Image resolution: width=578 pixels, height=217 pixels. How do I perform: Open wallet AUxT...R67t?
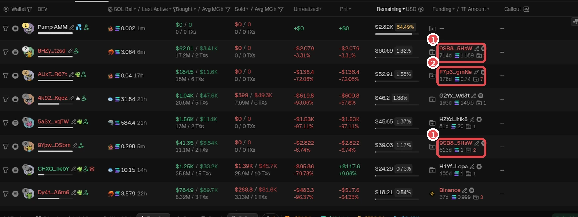pos(53,74)
